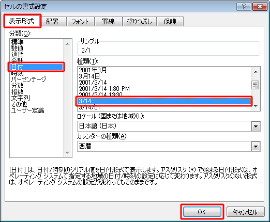
Task: Click the help question mark button
Action: 244,7
